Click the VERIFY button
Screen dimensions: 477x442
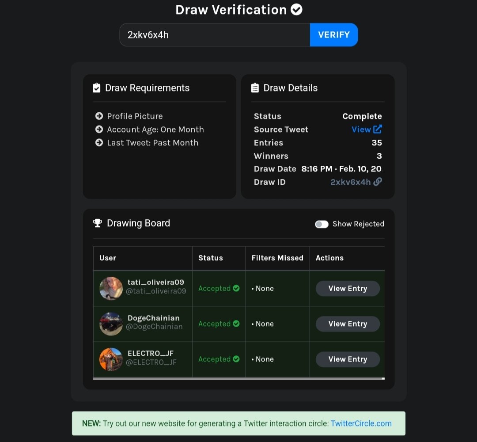334,35
